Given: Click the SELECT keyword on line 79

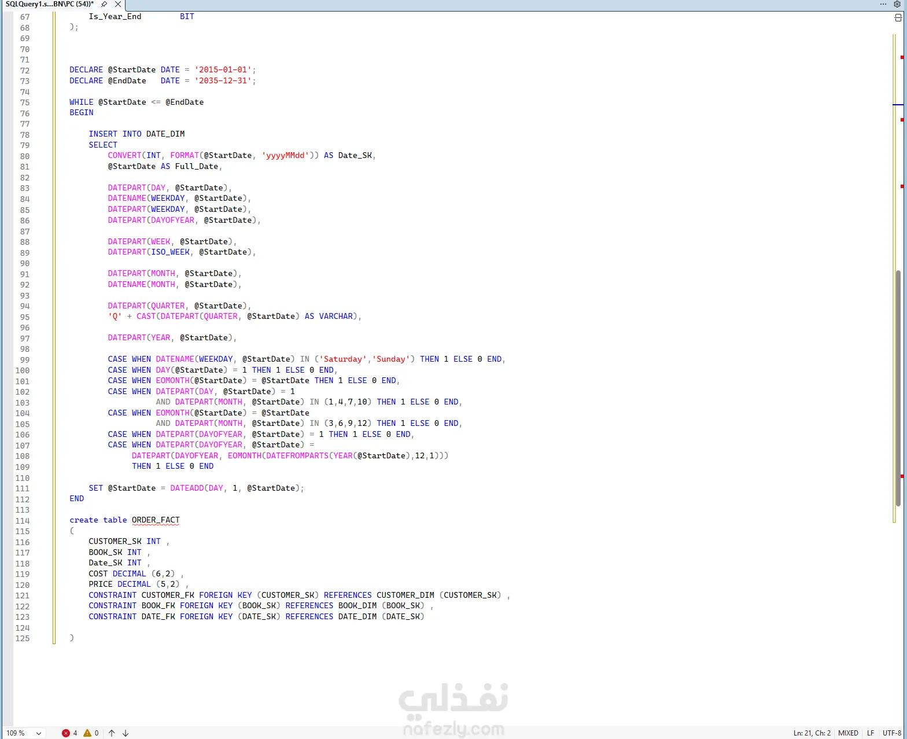Looking at the screenshot, I should tap(103, 145).
